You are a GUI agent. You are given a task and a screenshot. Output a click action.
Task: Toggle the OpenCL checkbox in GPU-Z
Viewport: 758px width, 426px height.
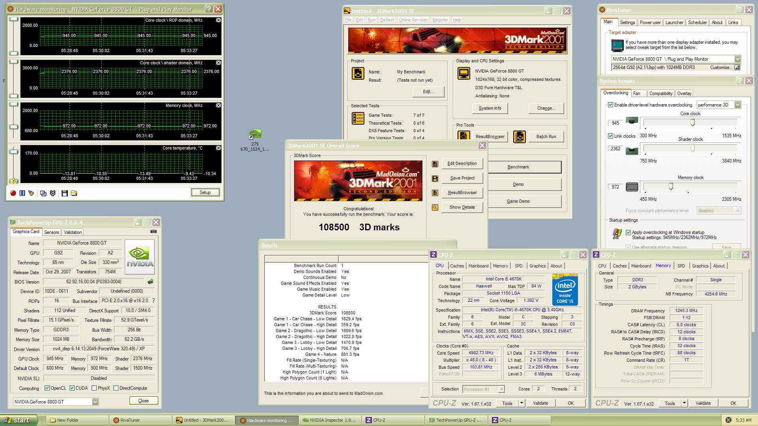click(47, 388)
